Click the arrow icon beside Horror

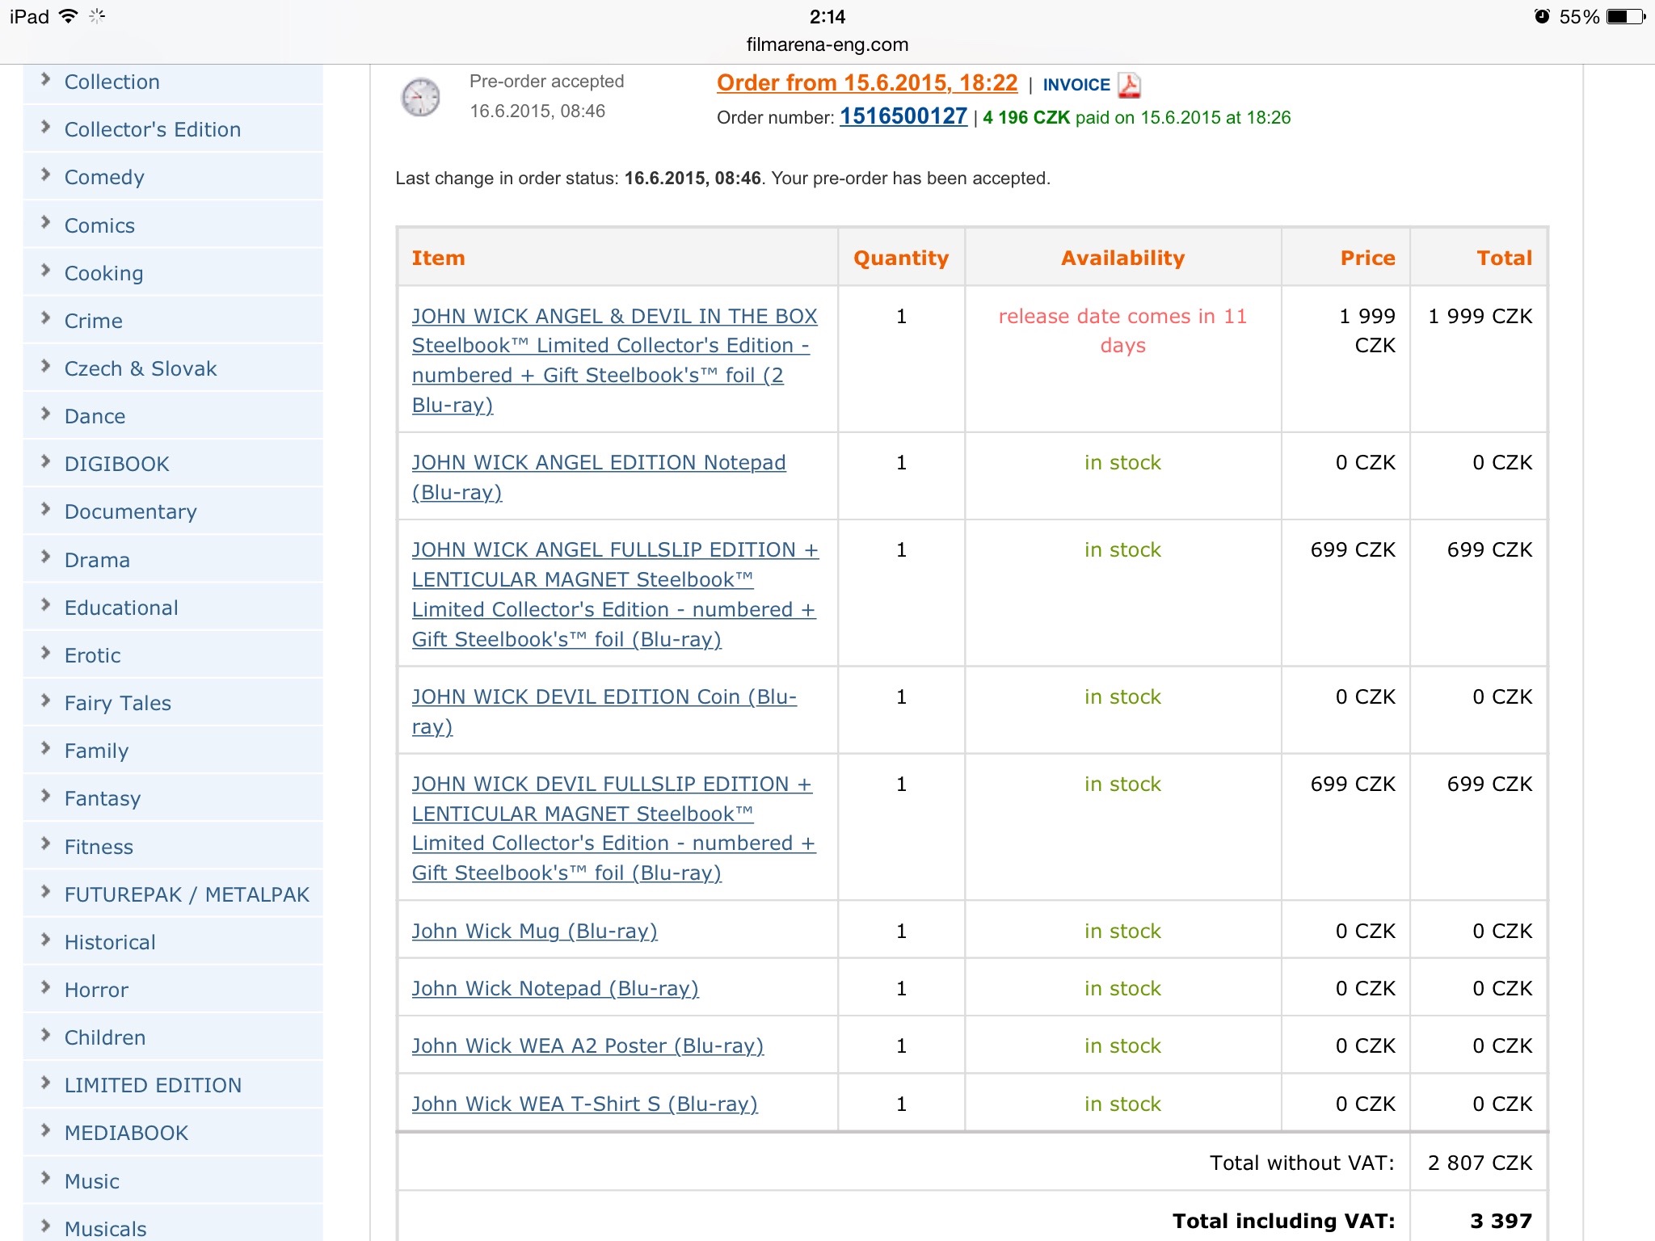tap(45, 988)
